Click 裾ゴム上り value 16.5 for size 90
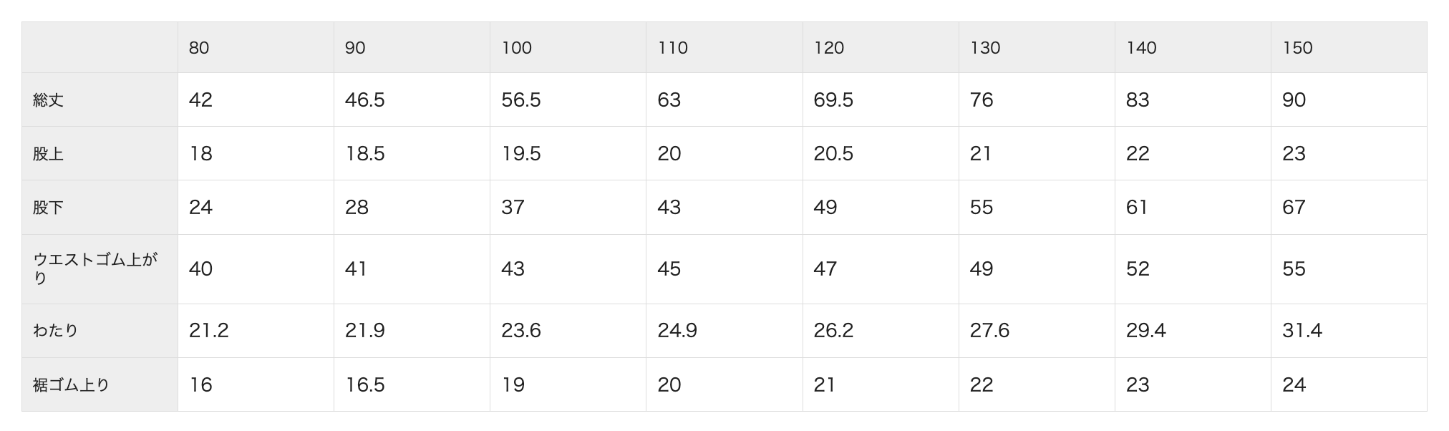 365,384
